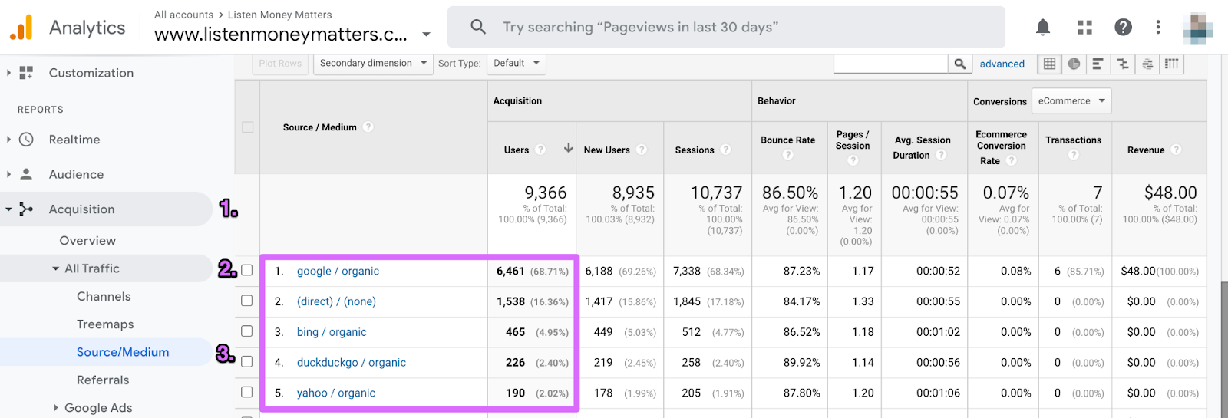Click the Acquisition arrows icon

pos(26,209)
